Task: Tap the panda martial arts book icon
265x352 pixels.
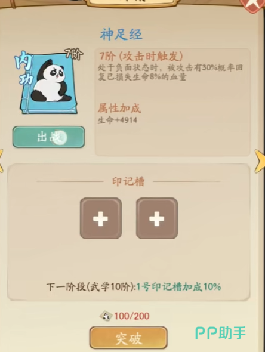Action: tap(49, 82)
